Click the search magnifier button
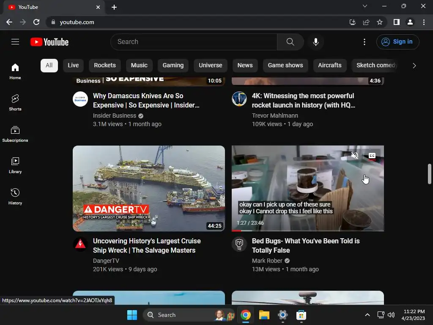Viewport: 433px width, 325px height. pyautogui.click(x=290, y=42)
